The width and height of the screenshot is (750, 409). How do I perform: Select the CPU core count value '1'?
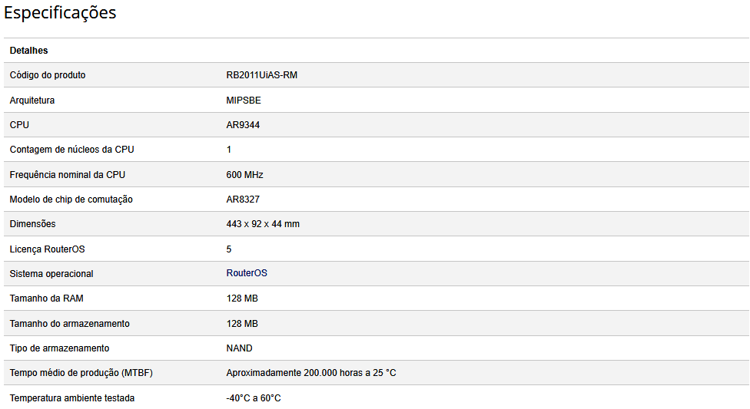click(x=229, y=150)
